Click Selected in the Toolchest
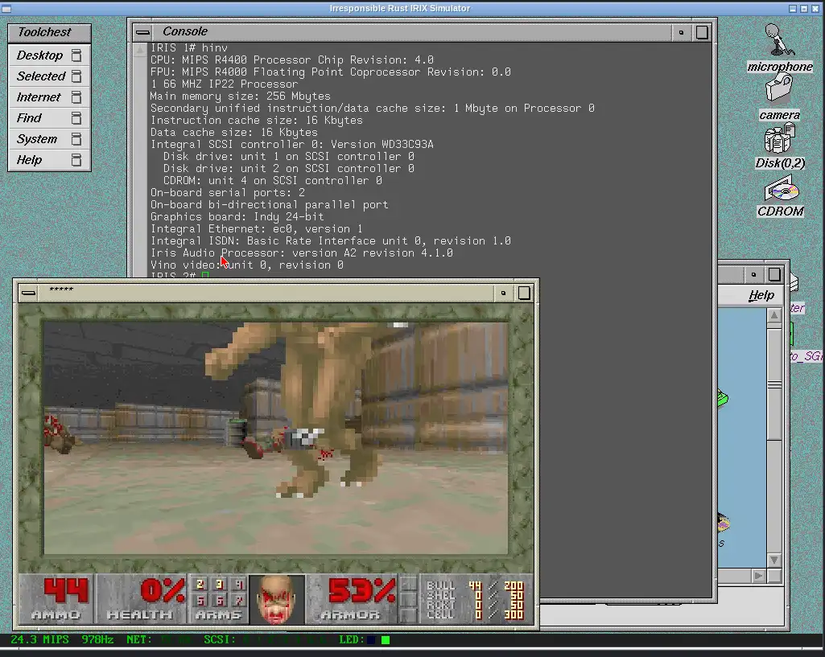This screenshot has width=825, height=657. pos(41,76)
